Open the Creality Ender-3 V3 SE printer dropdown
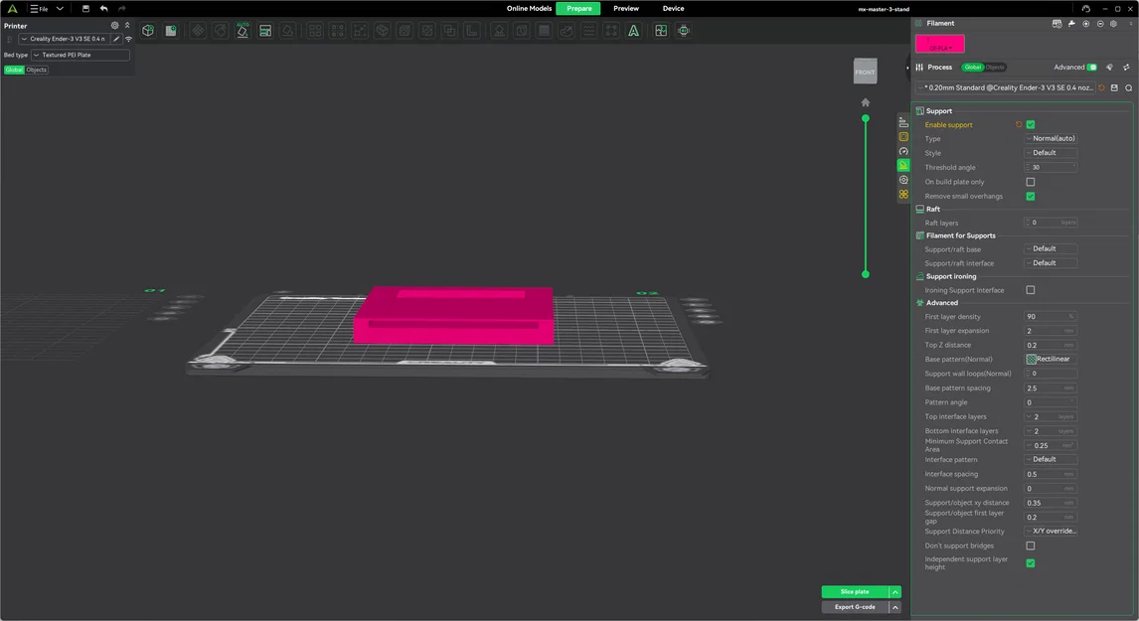Image resolution: width=1139 pixels, height=621 pixels. click(x=64, y=39)
